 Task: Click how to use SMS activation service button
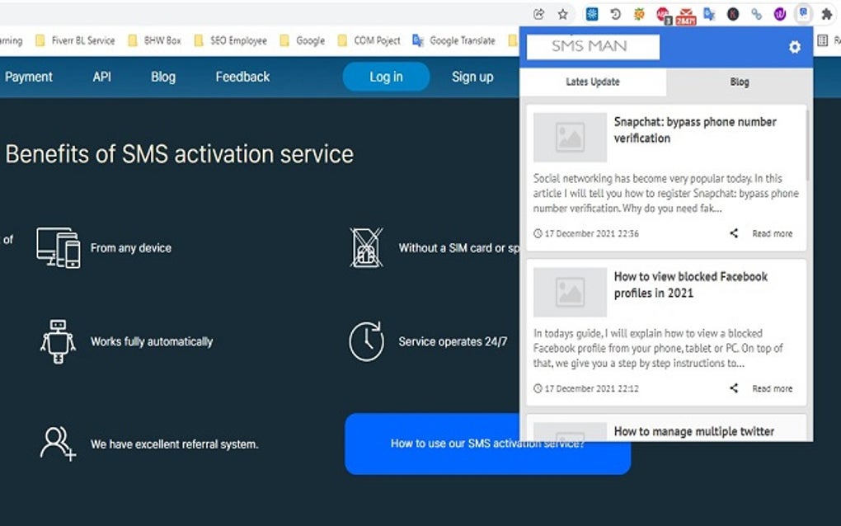[487, 444]
